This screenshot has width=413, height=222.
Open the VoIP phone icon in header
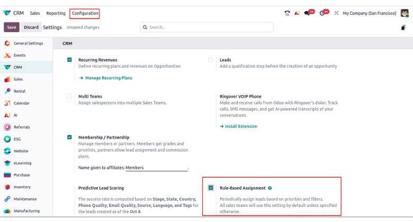pos(287,13)
